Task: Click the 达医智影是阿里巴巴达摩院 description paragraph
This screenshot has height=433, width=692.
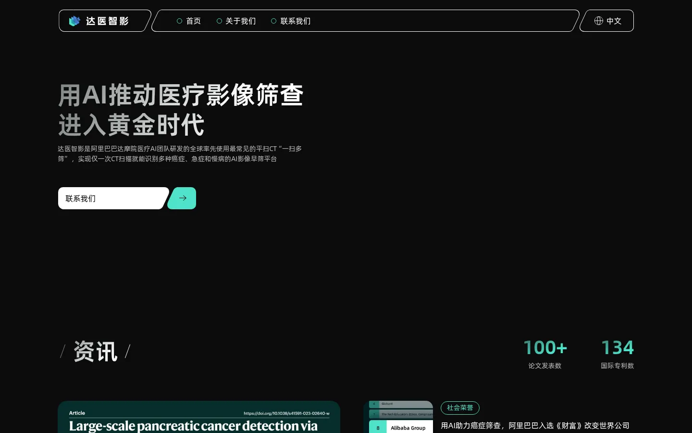Action: pos(180,153)
